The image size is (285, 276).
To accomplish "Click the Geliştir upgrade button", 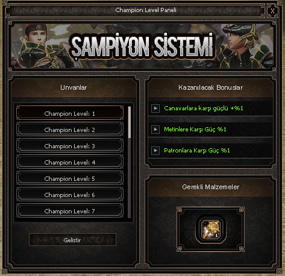I will click(72, 240).
